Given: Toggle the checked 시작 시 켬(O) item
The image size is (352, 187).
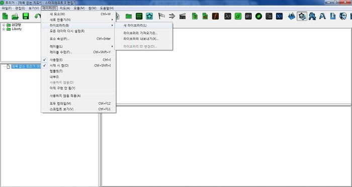Looking at the screenshot, I should tap(78, 66).
